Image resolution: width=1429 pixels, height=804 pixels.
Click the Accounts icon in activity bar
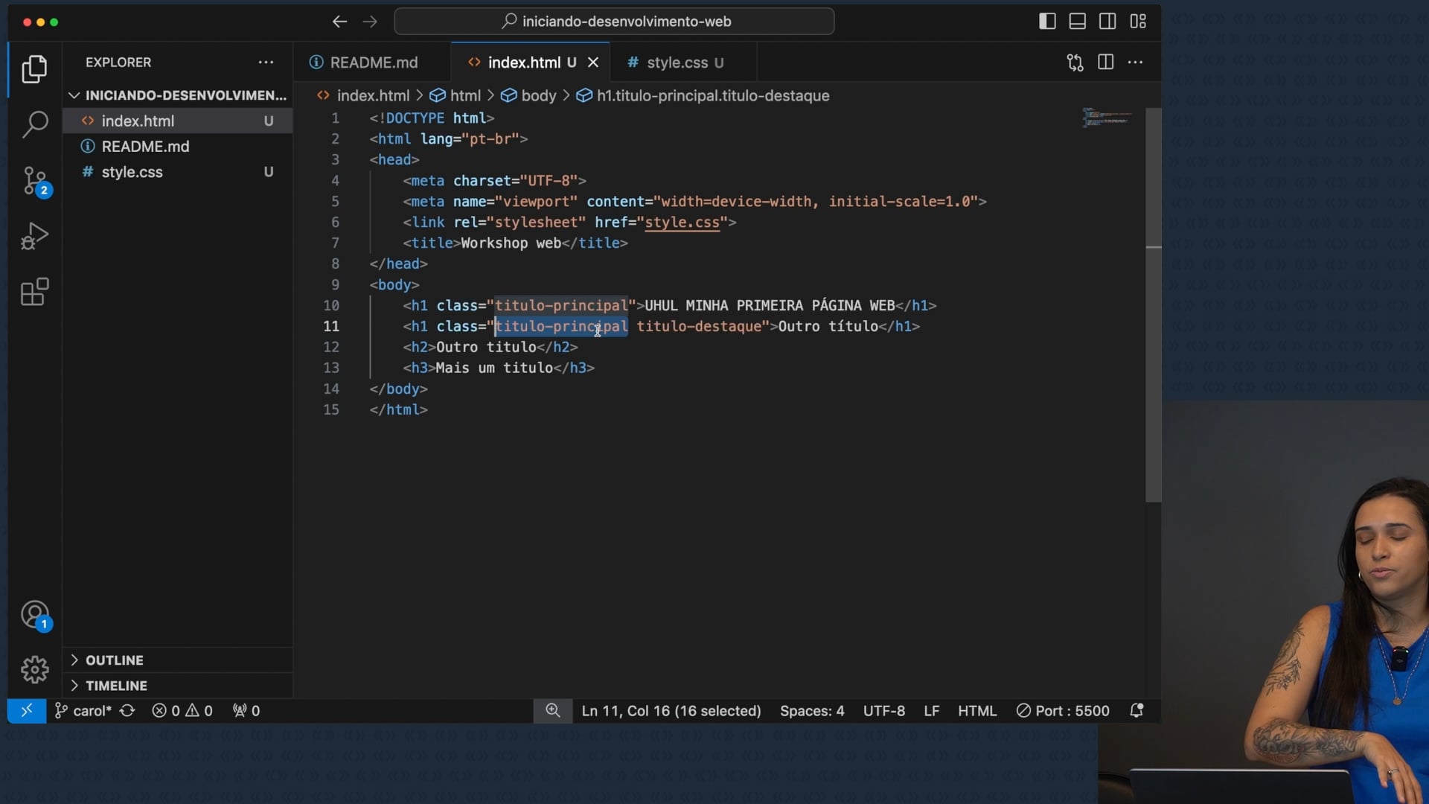pos(34,615)
